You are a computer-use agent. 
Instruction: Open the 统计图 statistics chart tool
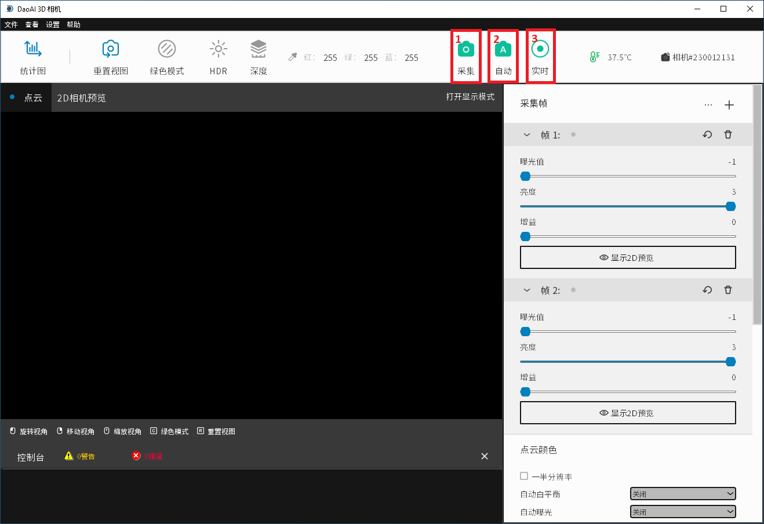33,57
